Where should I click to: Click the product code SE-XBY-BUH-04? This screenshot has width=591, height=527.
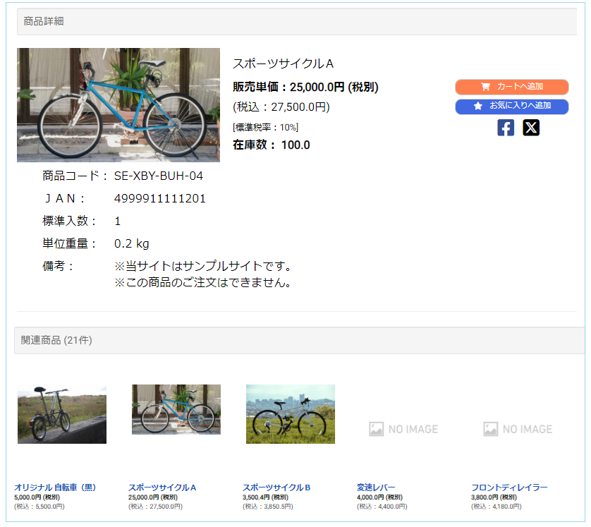(159, 176)
